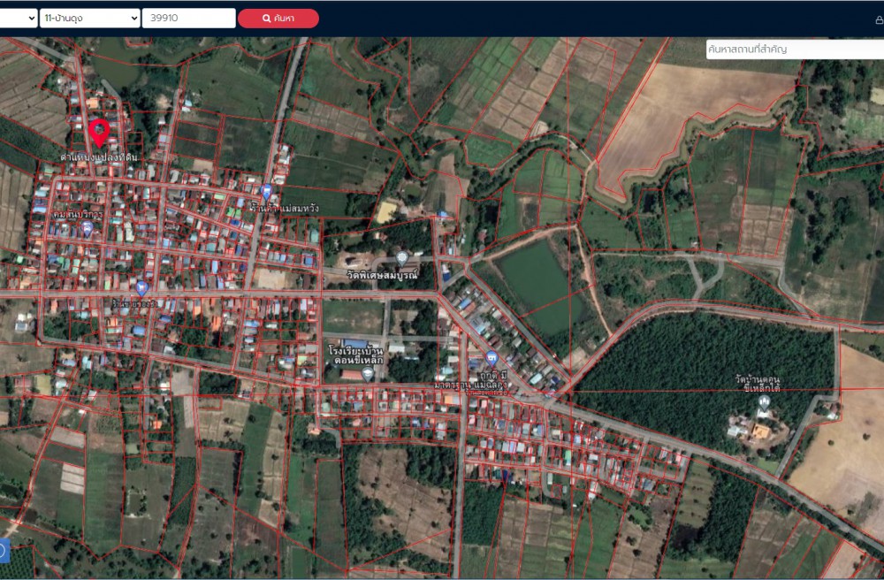Focus the ค้นหาสถานที่สำคัญ place search box
The height and width of the screenshot is (580, 884).
point(794,50)
